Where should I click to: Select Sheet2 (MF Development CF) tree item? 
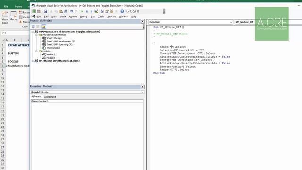click(61, 42)
